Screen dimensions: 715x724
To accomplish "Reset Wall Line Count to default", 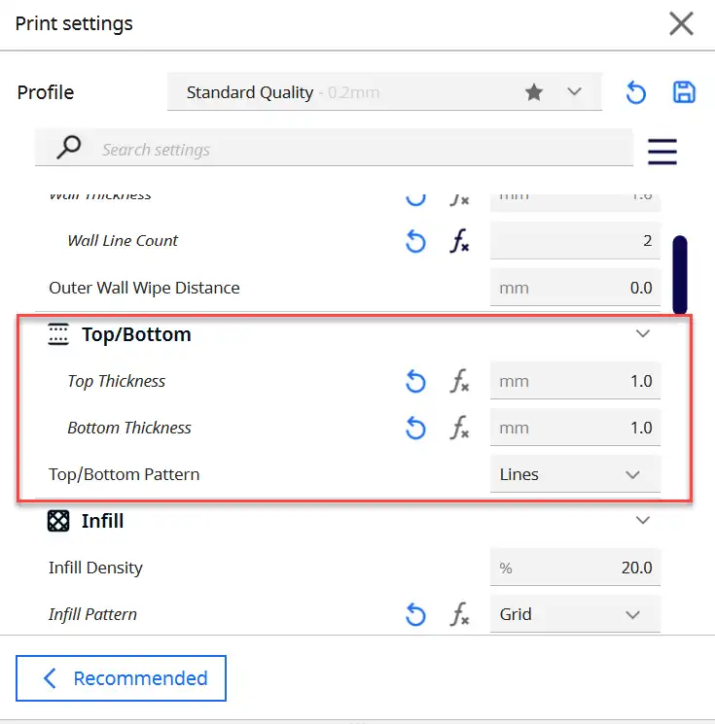I will coord(415,241).
